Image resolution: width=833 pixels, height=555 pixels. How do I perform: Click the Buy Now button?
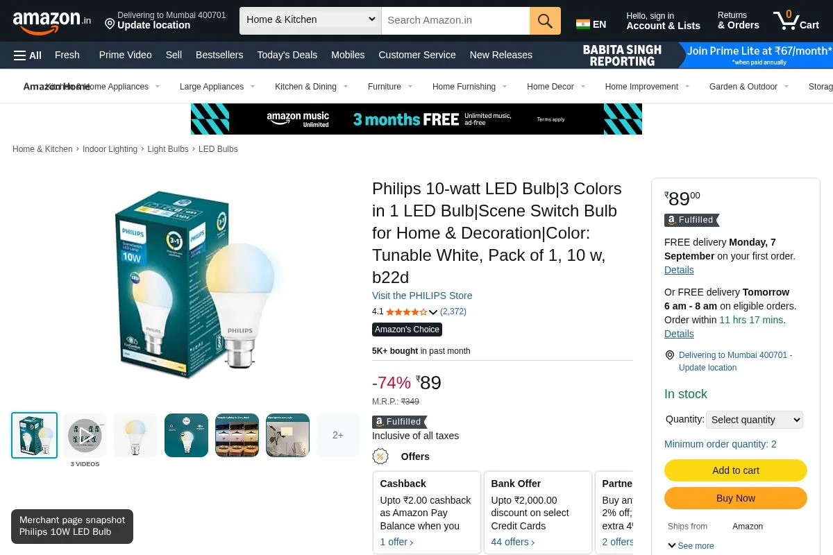coord(736,498)
